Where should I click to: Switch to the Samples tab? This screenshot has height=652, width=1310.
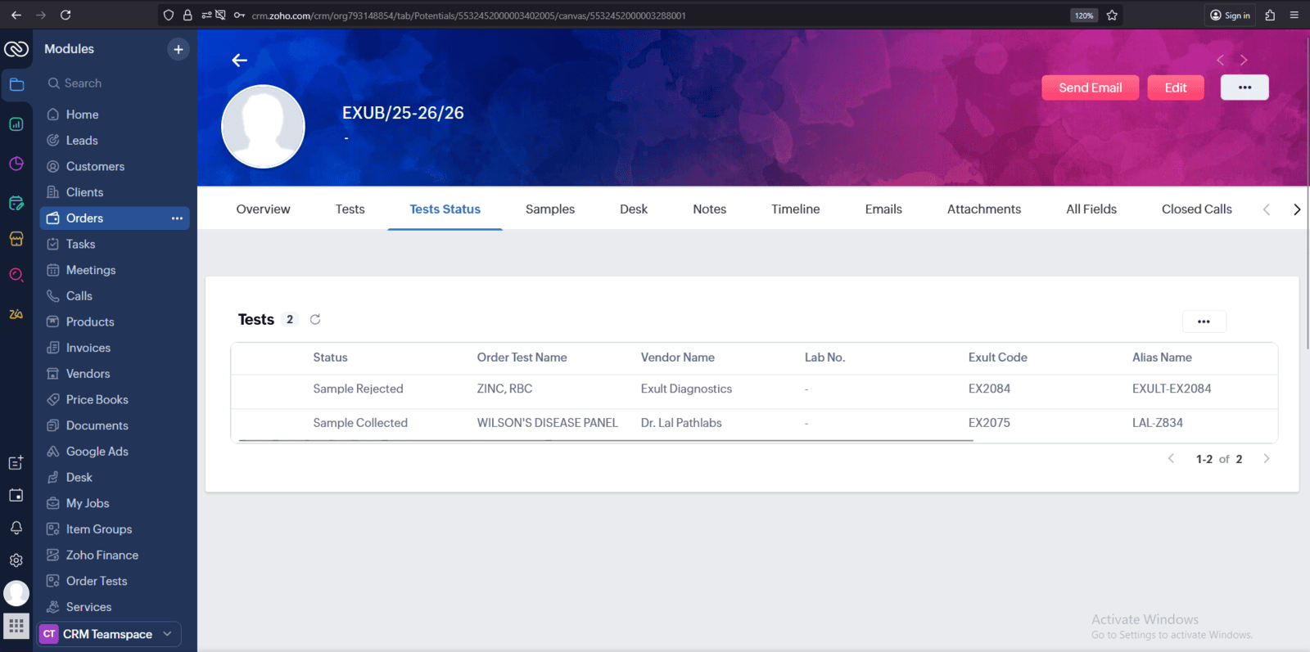click(549, 209)
